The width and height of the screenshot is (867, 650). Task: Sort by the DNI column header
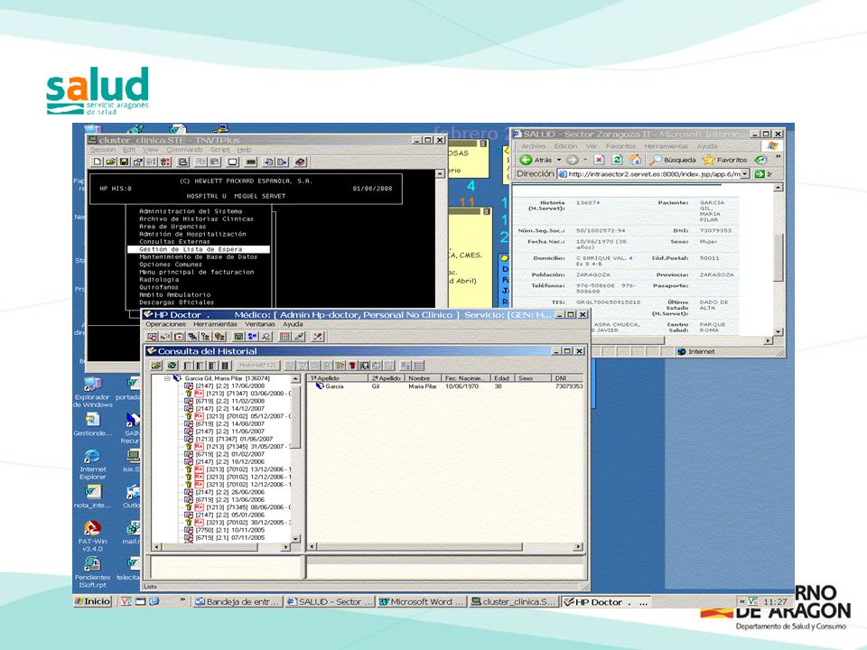[567, 378]
